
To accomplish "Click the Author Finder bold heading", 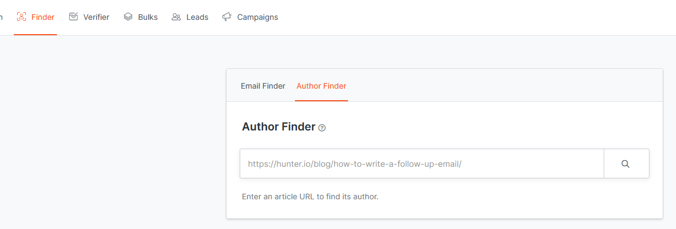I will pos(278,127).
